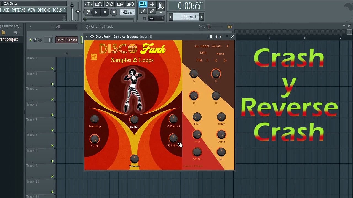The height and width of the screenshot is (198, 353).
Task: Arm the record button
Action: (113, 12)
